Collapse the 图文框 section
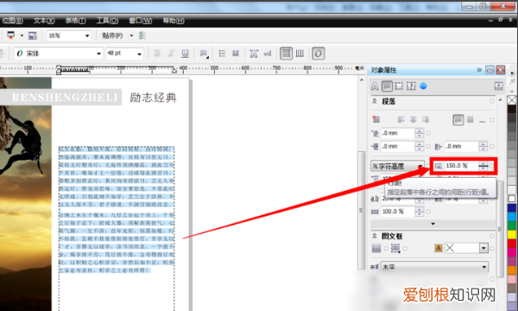 tap(375, 236)
